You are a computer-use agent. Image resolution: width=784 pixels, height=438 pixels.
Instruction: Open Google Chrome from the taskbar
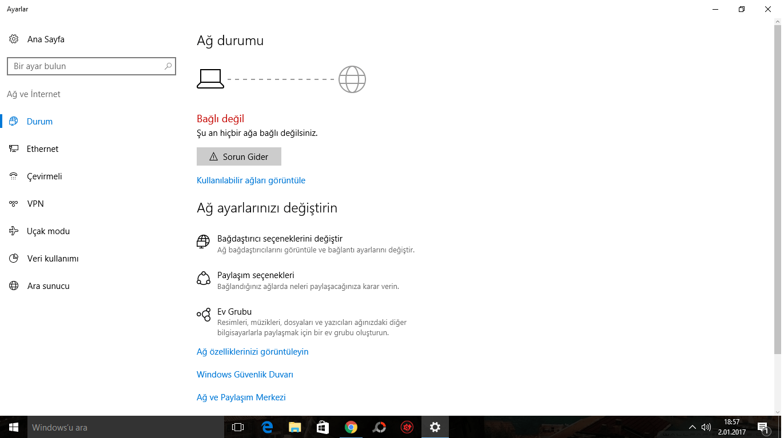click(x=351, y=427)
